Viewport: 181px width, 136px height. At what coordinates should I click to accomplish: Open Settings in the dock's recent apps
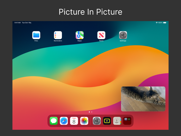coord(97,121)
